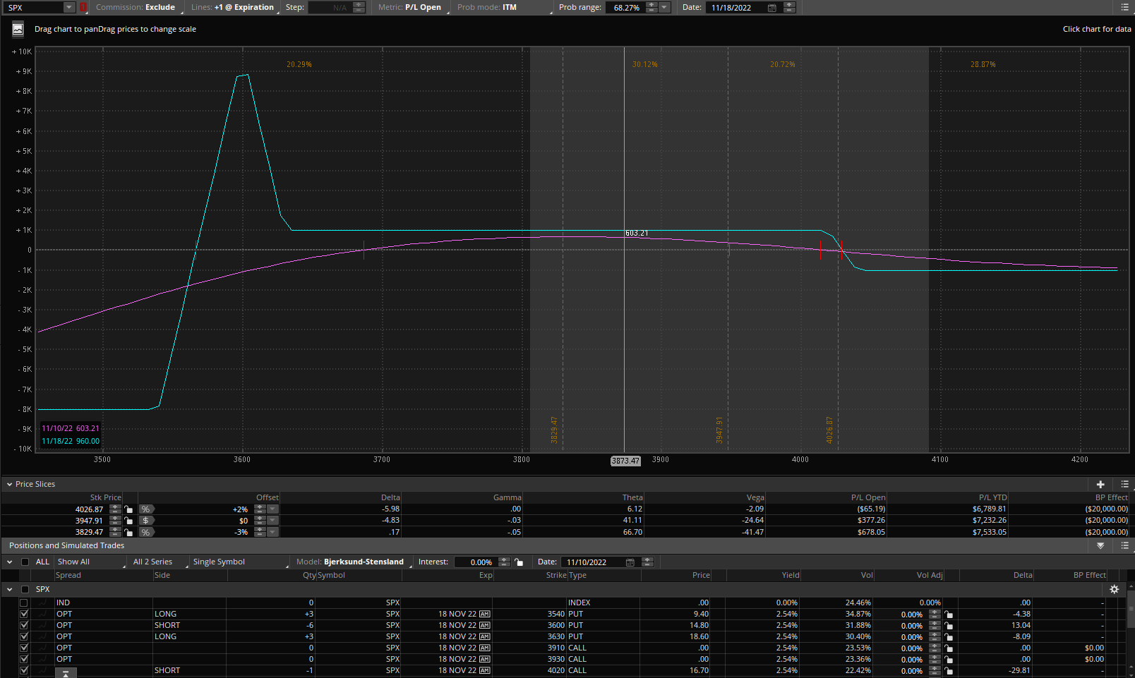This screenshot has width=1135, height=678.
Task: Open the calendar picker for 11/18/2022 date
Action: click(771, 8)
